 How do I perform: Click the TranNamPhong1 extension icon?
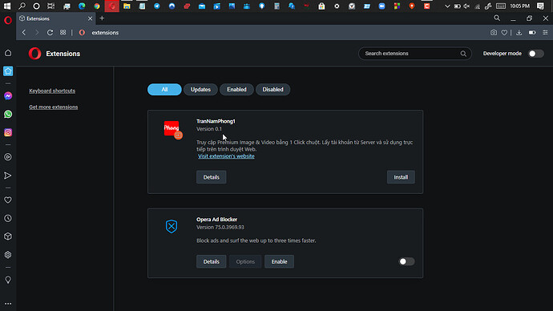173,130
